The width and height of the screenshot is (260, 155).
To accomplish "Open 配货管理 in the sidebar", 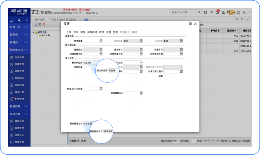I will [x=19, y=99].
